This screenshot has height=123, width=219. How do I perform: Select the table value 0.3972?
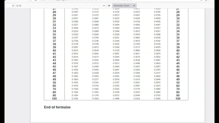[137, 31]
